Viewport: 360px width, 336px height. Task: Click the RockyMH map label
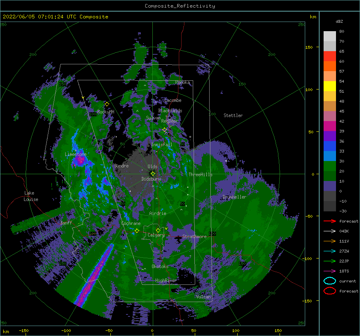point(106,112)
